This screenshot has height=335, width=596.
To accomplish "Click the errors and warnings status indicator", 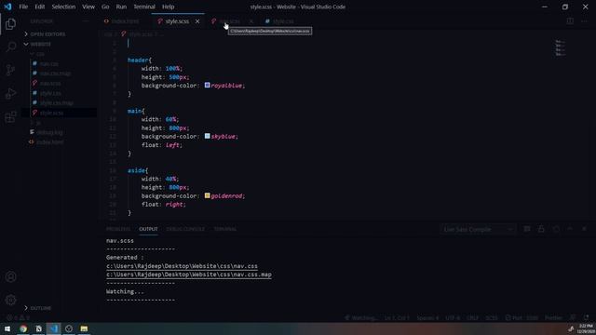I will pyautogui.click(x=18, y=318).
